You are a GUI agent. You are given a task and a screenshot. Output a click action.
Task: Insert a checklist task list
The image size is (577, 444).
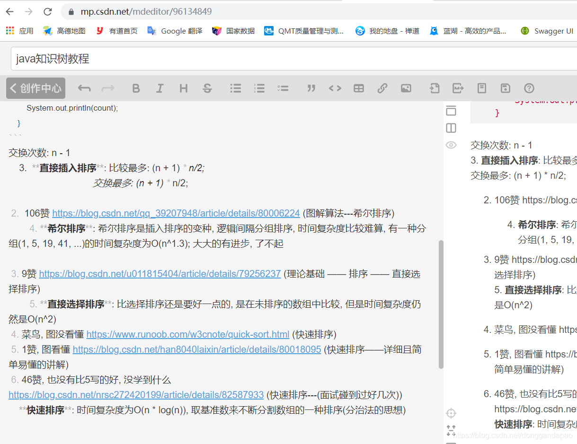283,88
